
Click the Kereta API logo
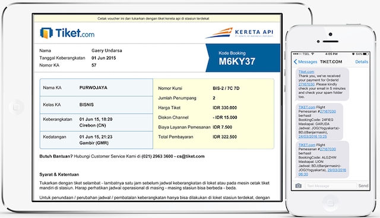tap(239, 33)
